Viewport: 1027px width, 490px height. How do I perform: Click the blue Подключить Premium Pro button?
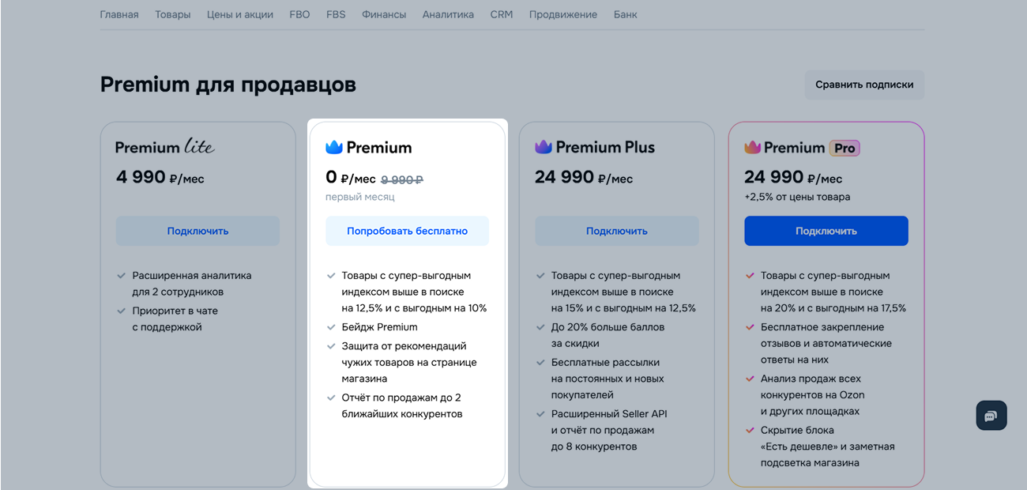826,231
